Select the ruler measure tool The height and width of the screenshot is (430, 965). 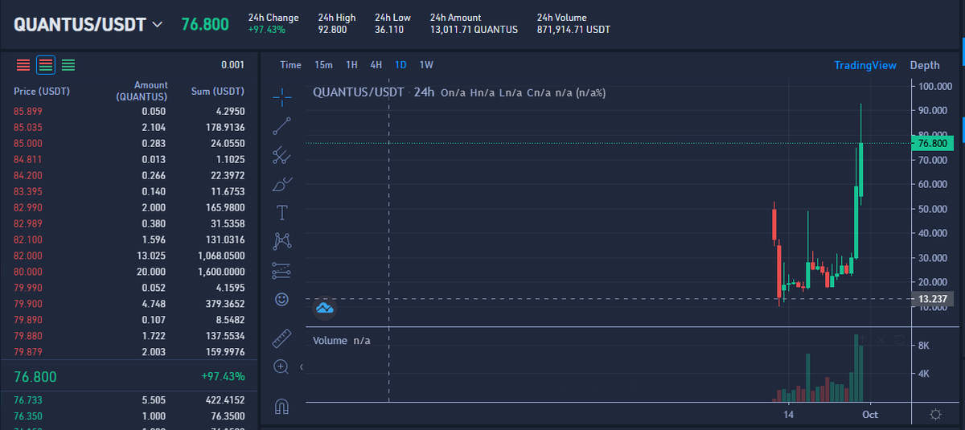(282, 338)
